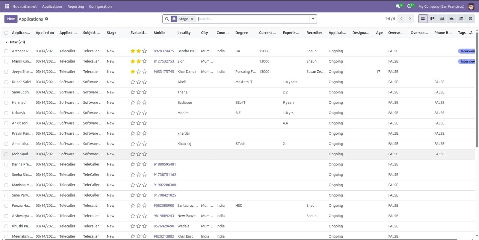
Task: Click the pager count 1-6 / 6
Action: [390, 19]
